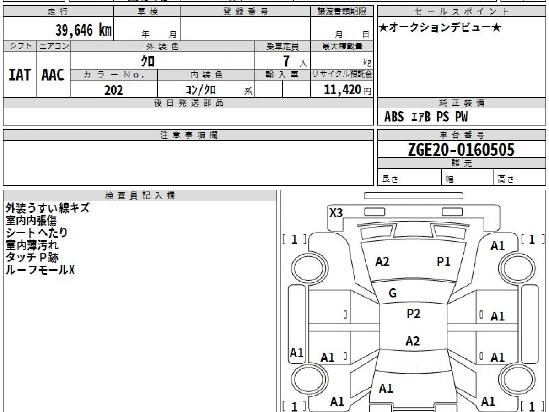Select the 車台番号 heading
The height and width of the screenshot is (412, 549).
pyautogui.click(x=462, y=135)
